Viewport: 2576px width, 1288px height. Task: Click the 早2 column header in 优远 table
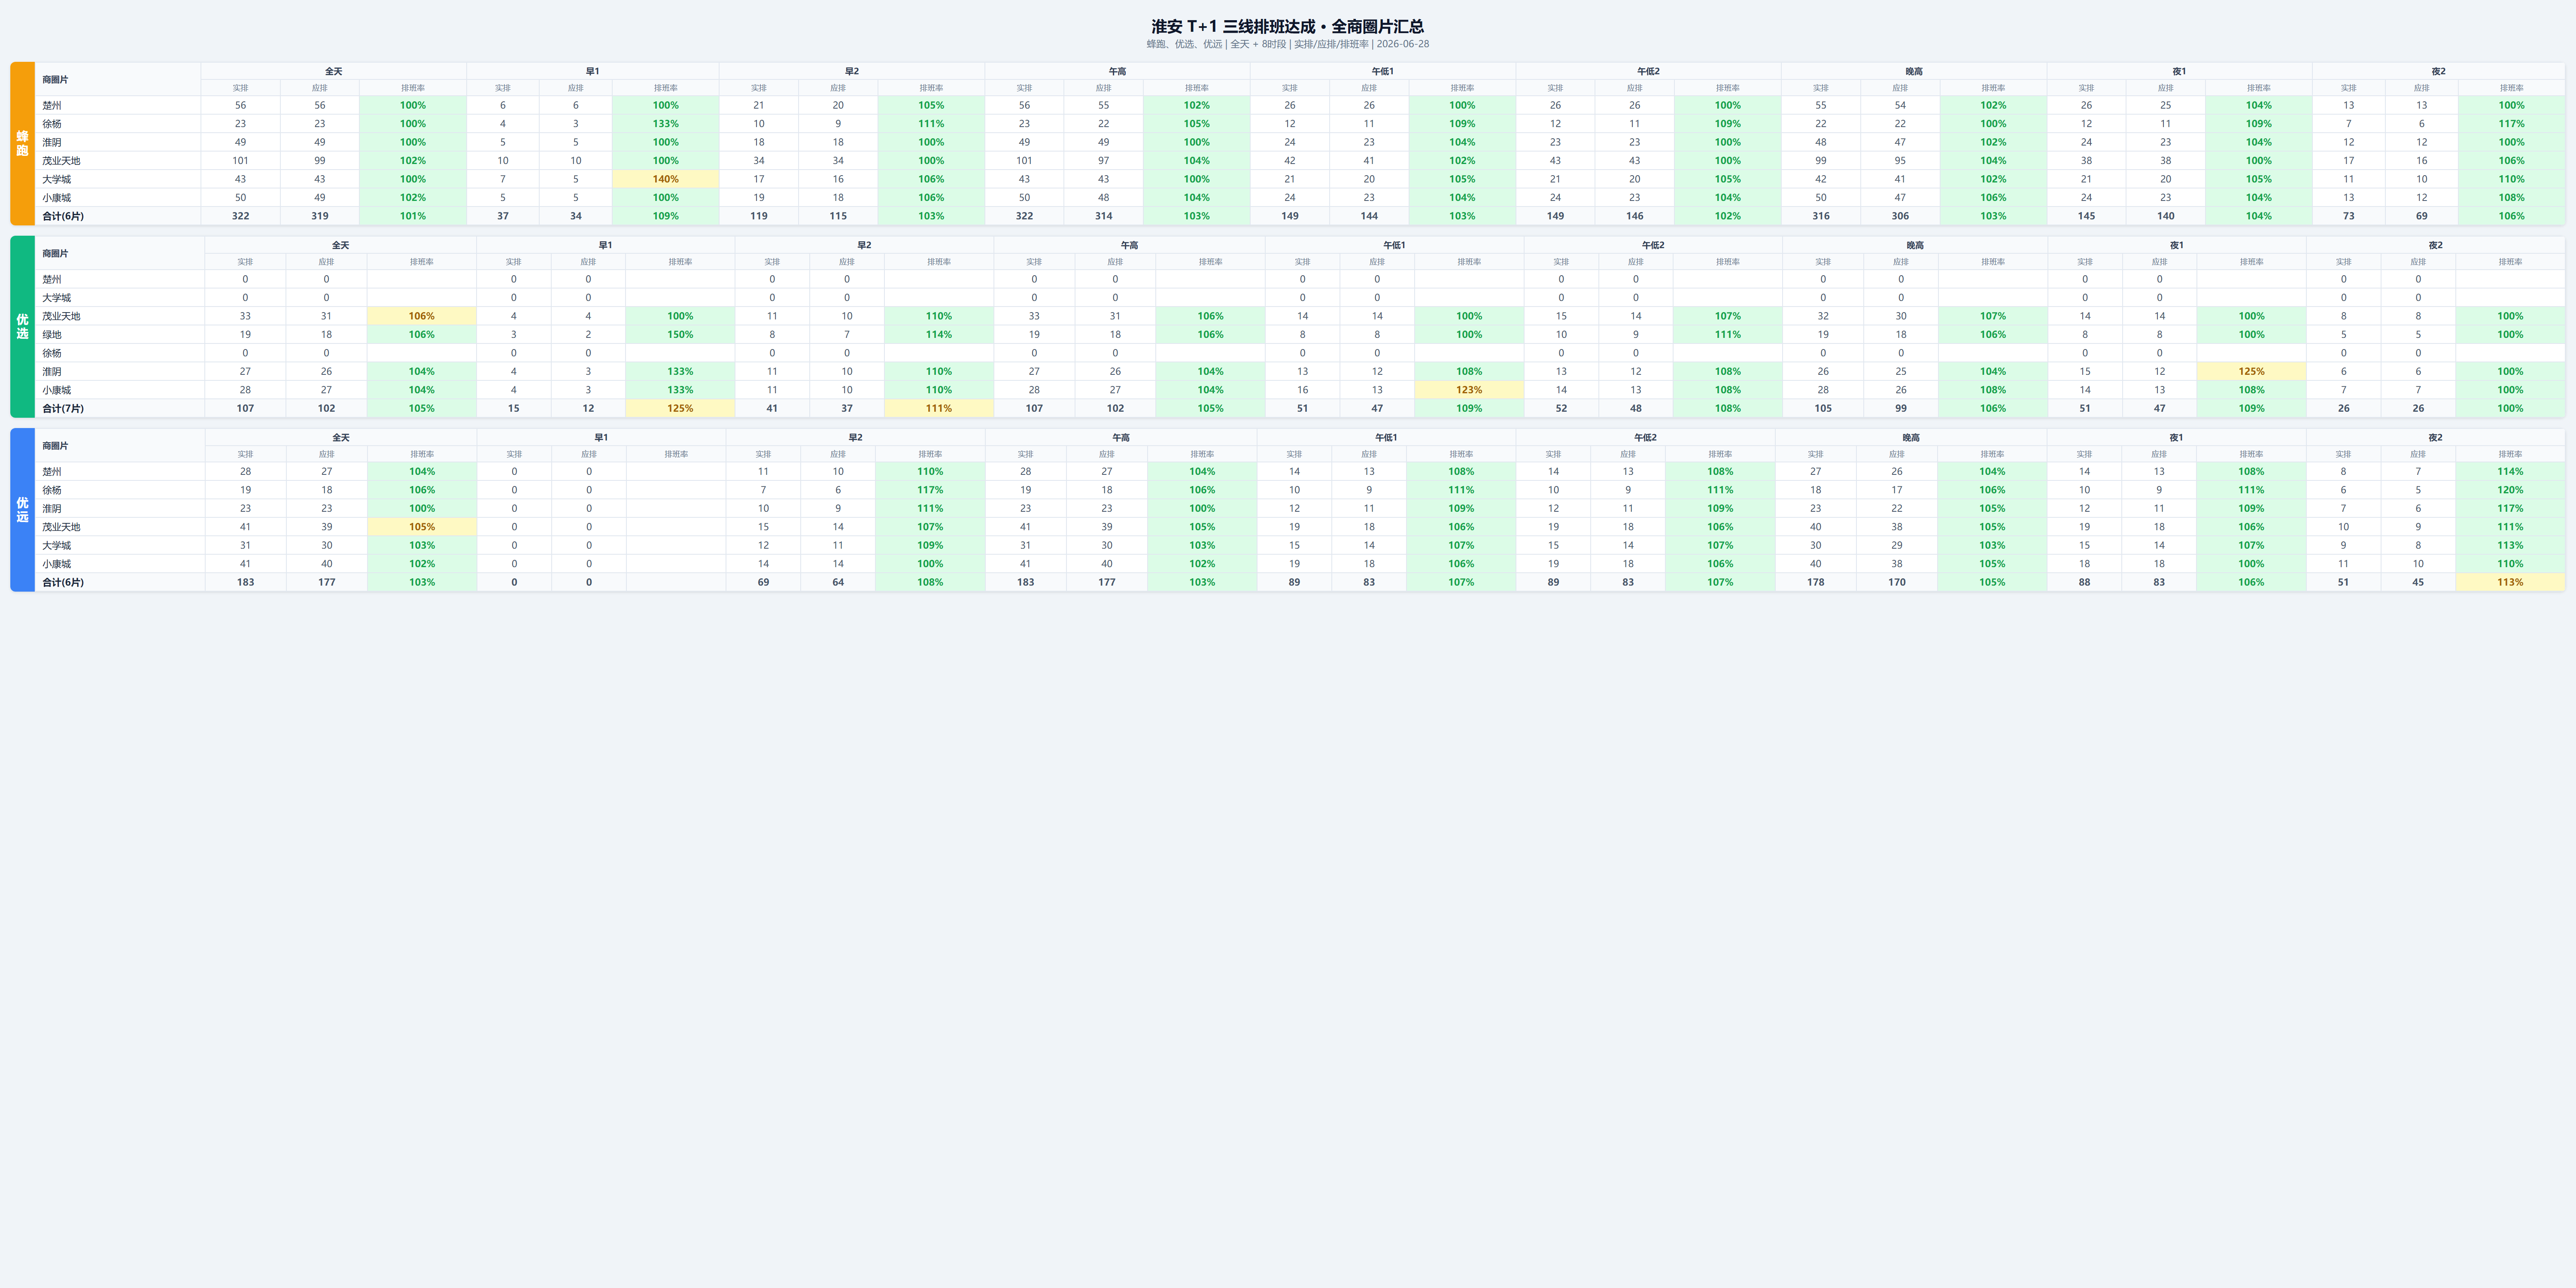point(855,437)
